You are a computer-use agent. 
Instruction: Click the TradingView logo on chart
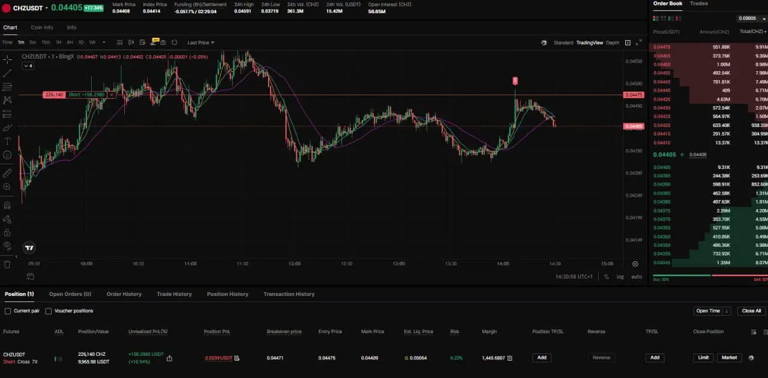(x=29, y=247)
